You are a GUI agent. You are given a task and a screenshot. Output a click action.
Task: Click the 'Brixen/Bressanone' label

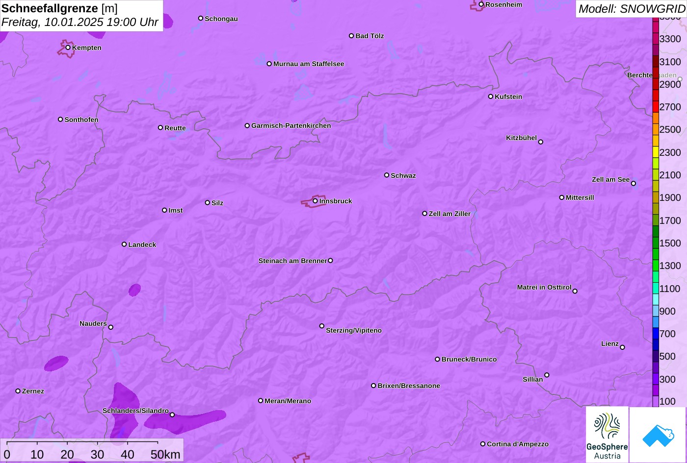[x=409, y=386]
